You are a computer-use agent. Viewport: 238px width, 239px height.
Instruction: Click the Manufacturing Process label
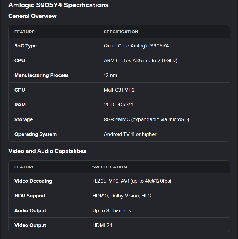(x=41, y=75)
